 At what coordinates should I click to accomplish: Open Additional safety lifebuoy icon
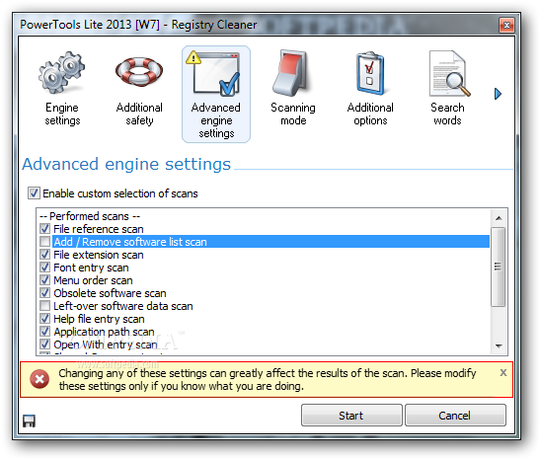click(139, 72)
